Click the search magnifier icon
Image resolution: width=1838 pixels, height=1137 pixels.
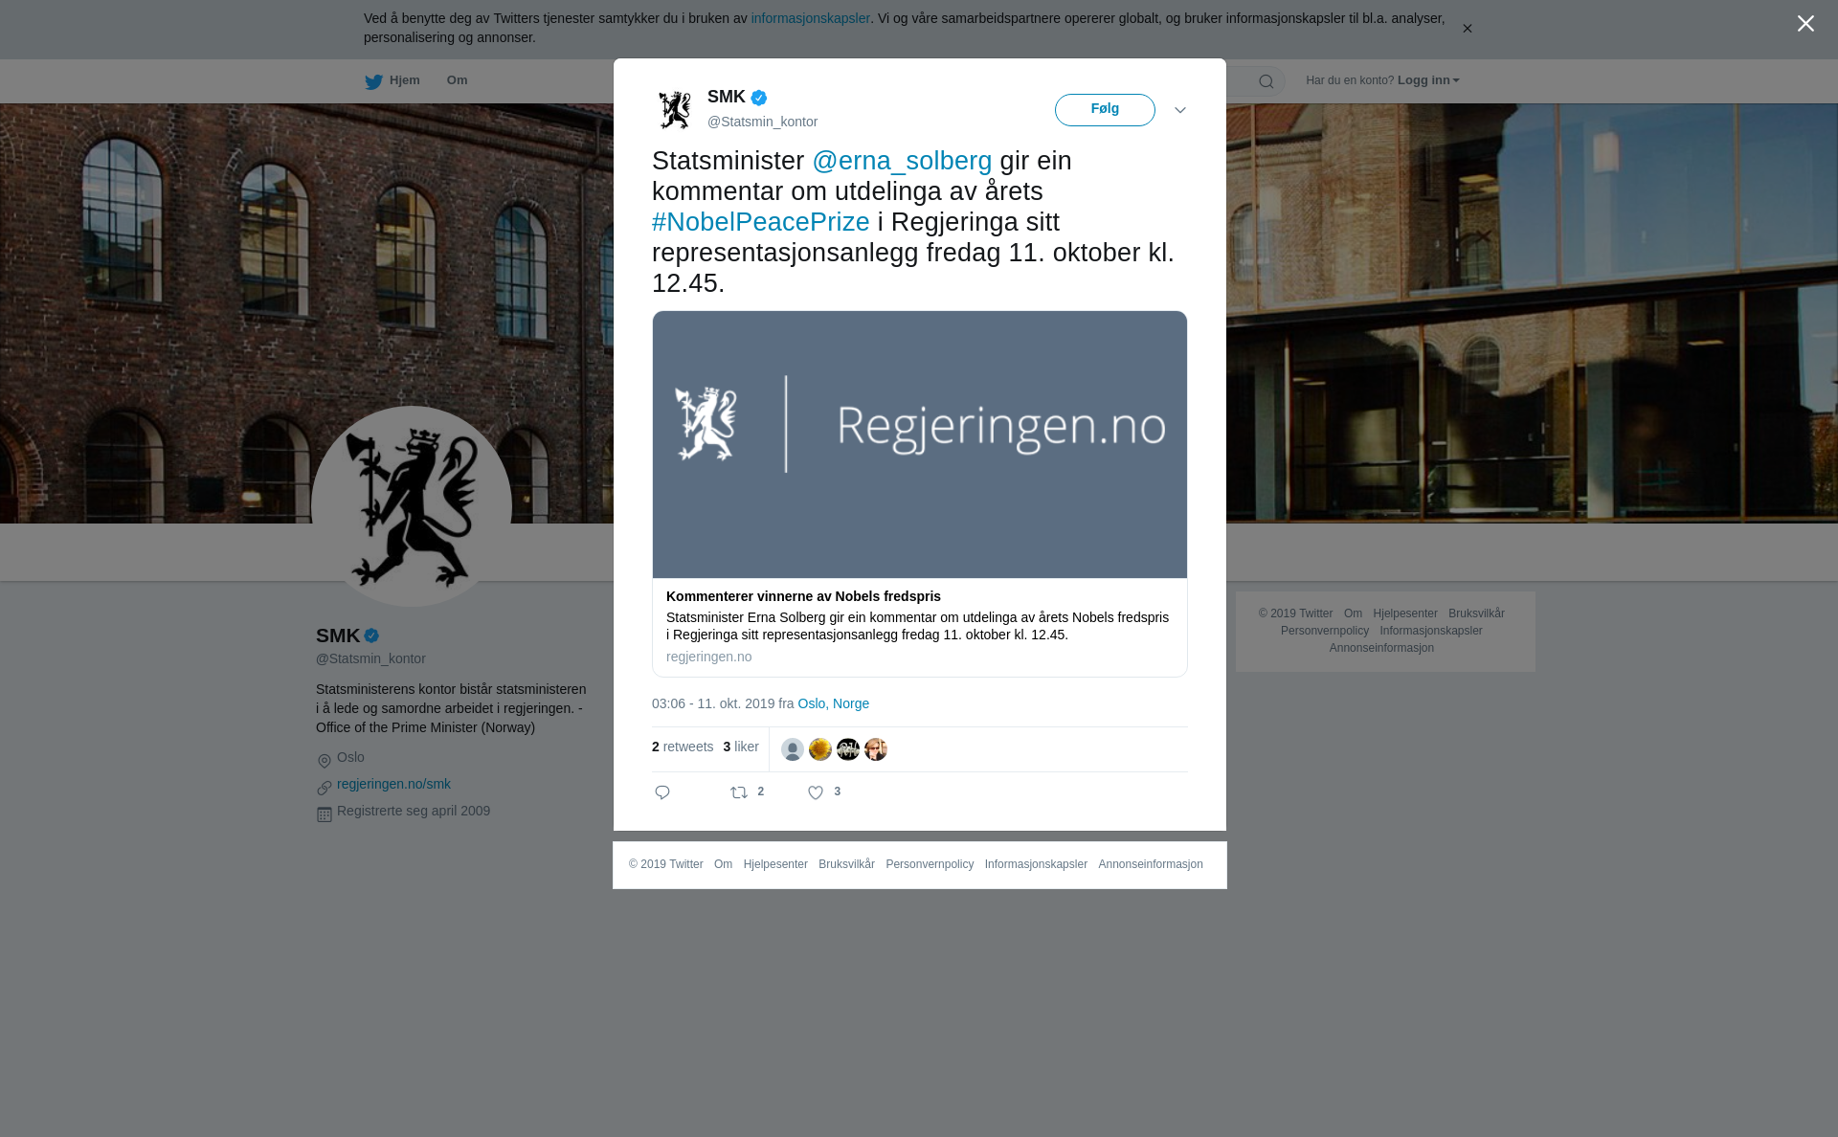pyautogui.click(x=1266, y=81)
